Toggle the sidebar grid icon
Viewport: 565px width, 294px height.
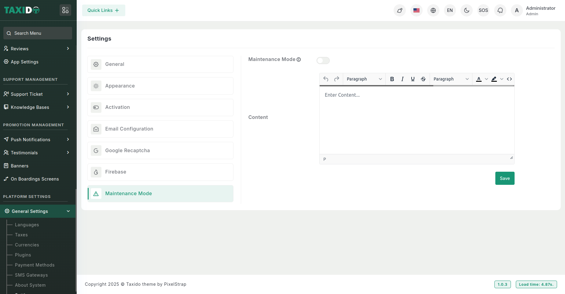pos(65,10)
